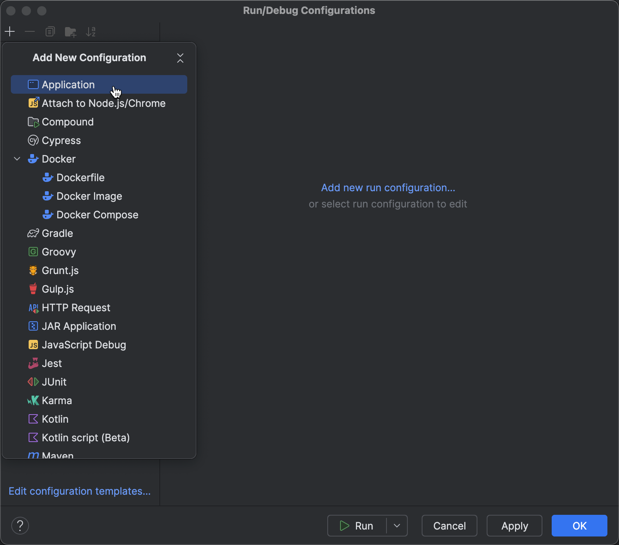Click the remove configuration minus icon
The width and height of the screenshot is (619, 545).
[30, 31]
